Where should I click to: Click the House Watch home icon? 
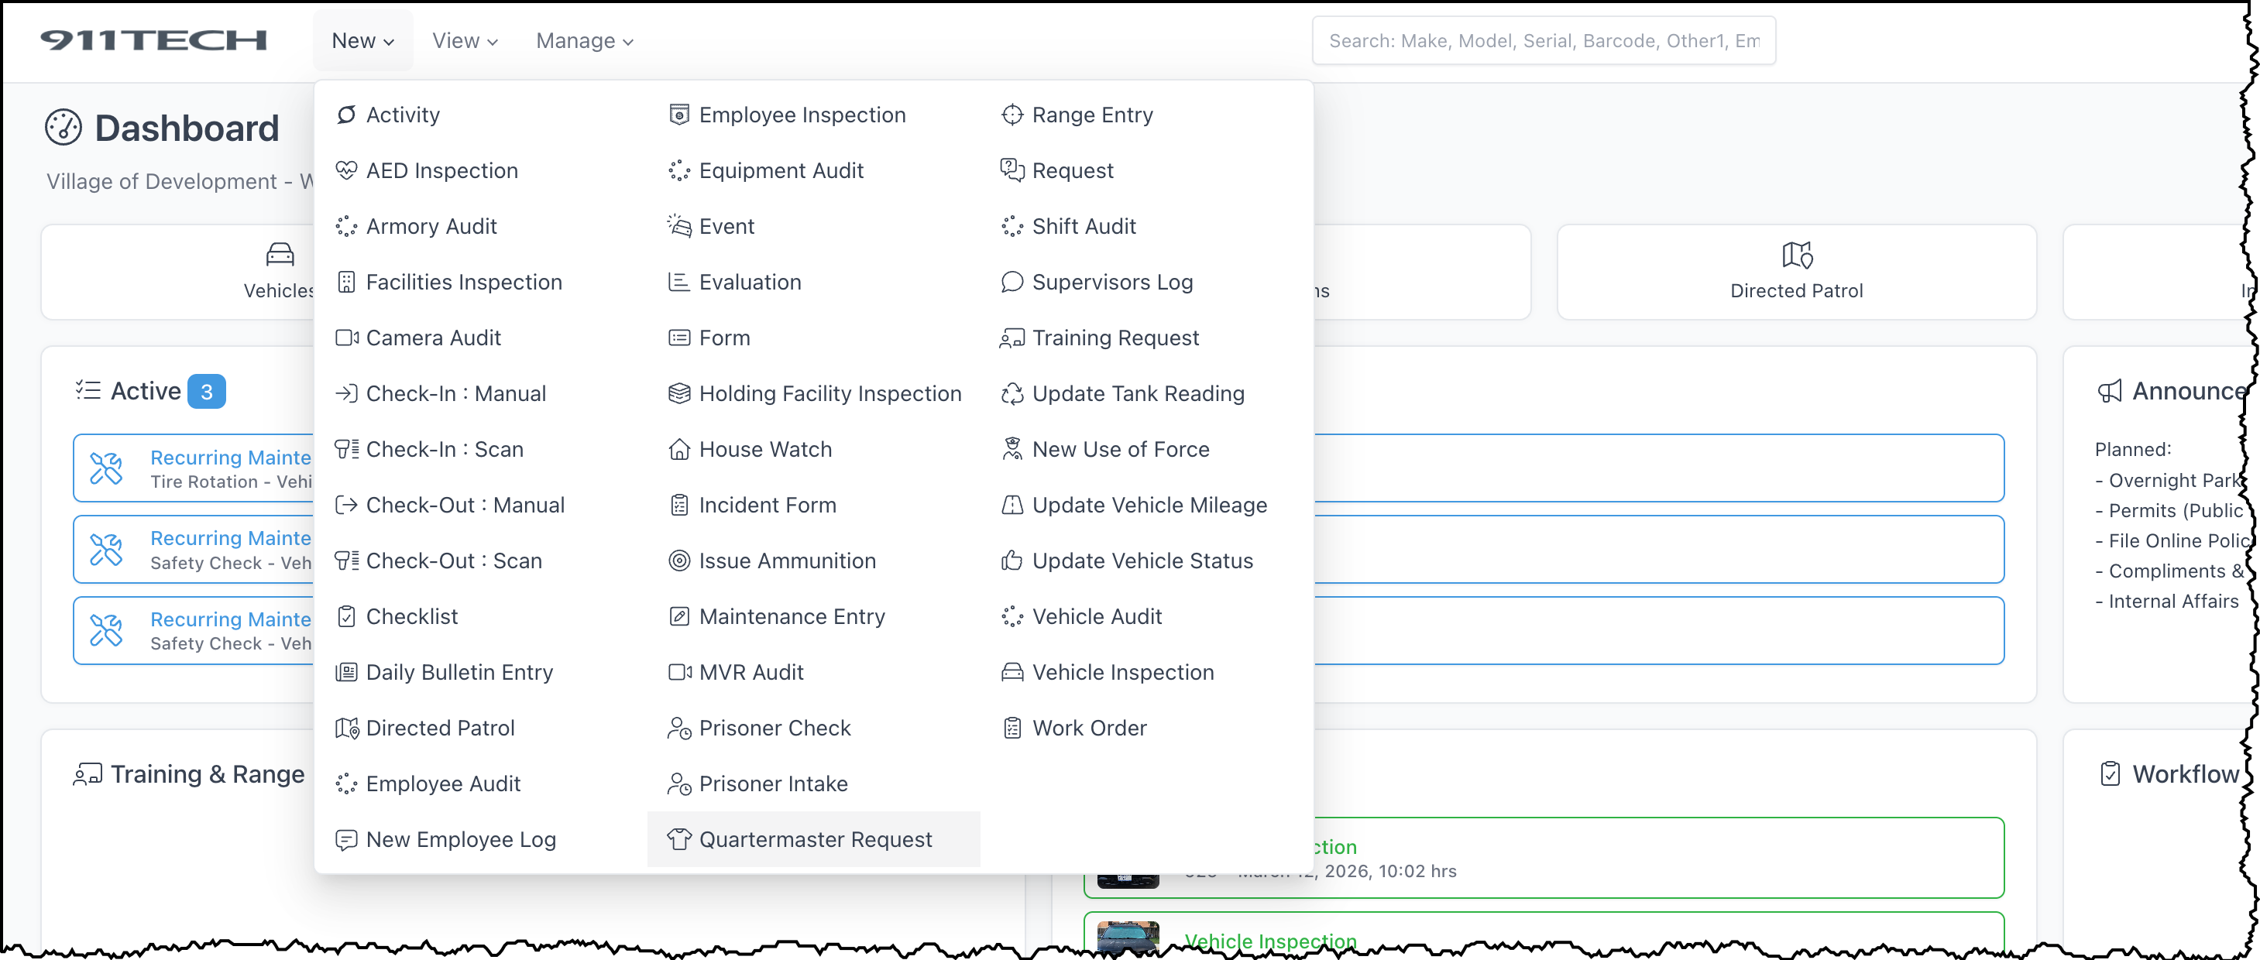678,449
